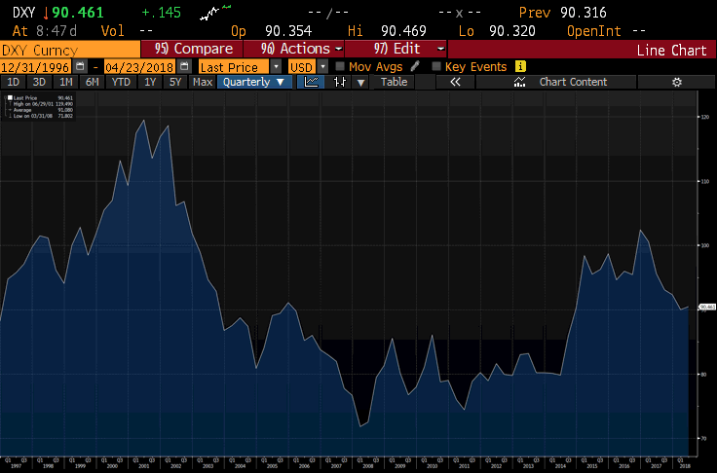Viewport: 717px width, 473px height.
Task: Open the 96) Actions menu
Action: coord(294,49)
